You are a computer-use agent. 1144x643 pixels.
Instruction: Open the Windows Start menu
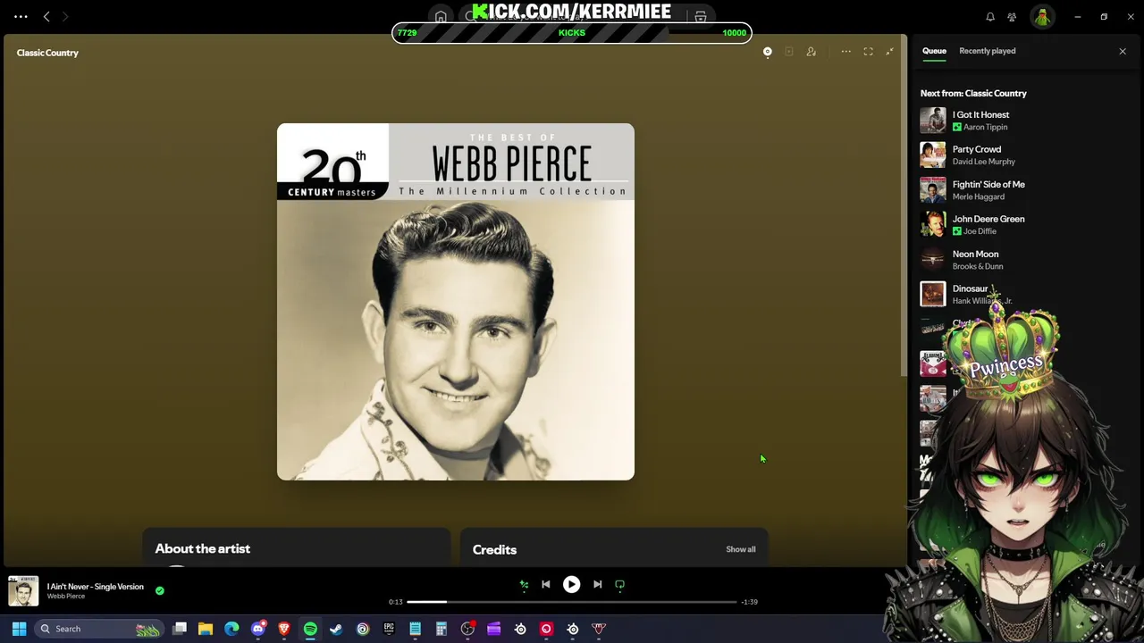19,629
